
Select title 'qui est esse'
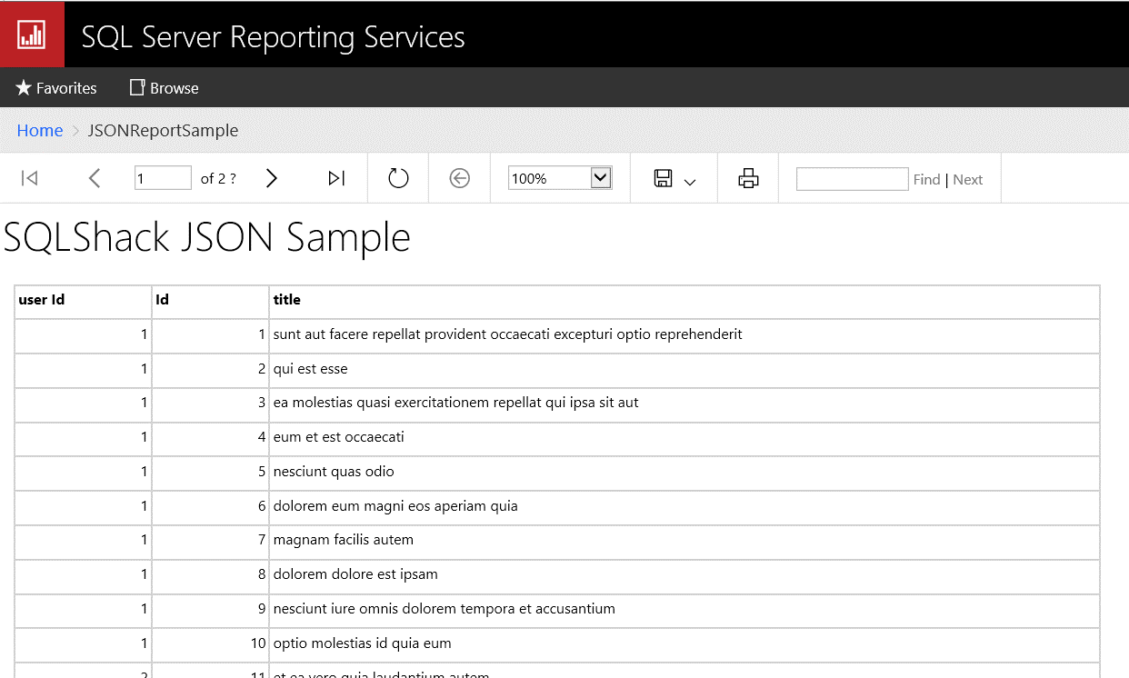310,369
